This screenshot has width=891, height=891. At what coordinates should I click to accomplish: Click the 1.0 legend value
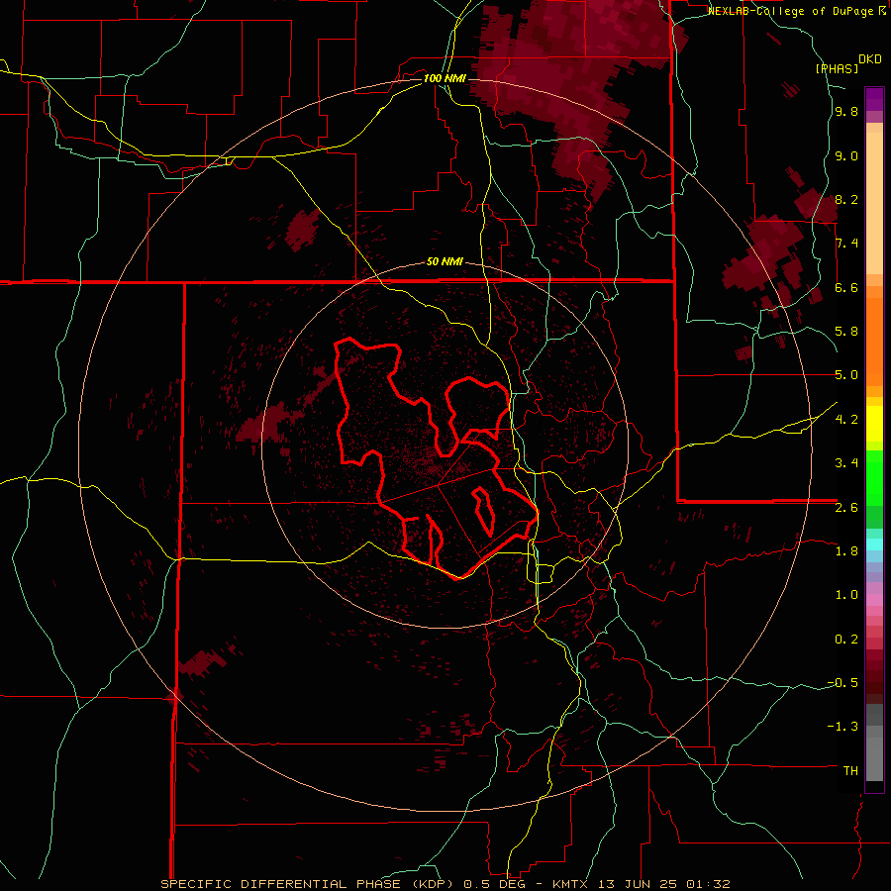coord(846,595)
